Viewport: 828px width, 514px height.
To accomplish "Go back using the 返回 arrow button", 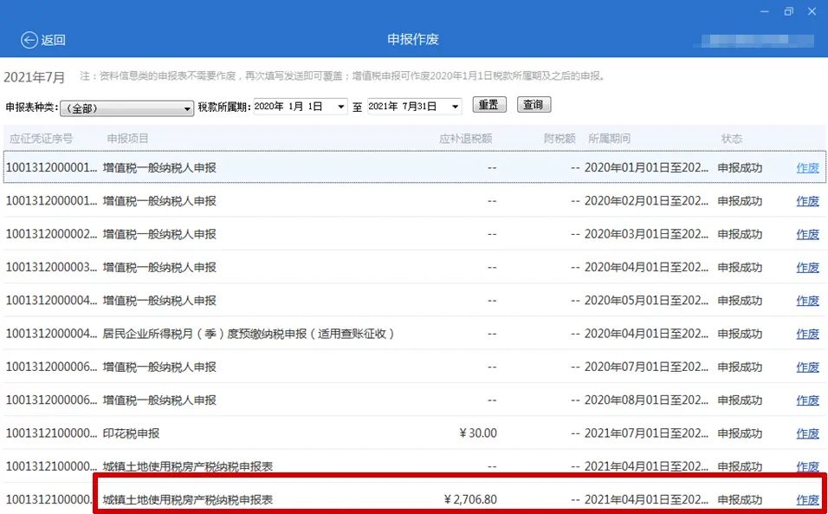I will coord(42,40).
